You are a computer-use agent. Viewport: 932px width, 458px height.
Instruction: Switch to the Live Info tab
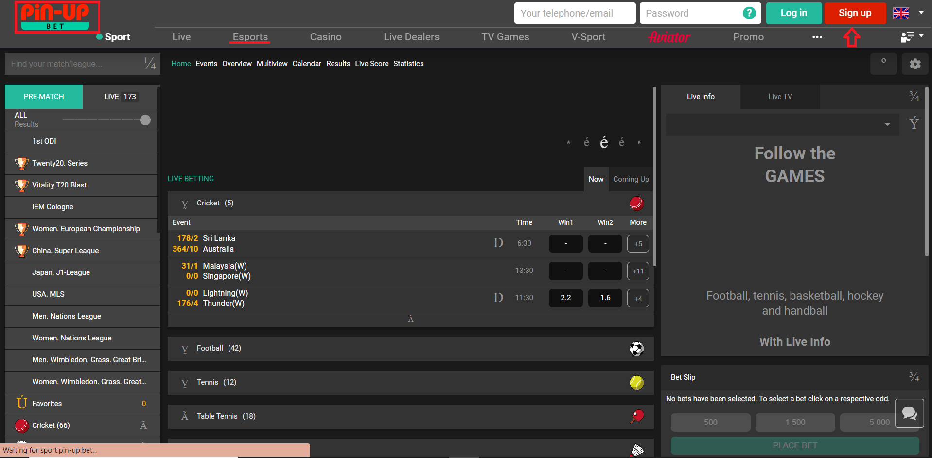701,97
